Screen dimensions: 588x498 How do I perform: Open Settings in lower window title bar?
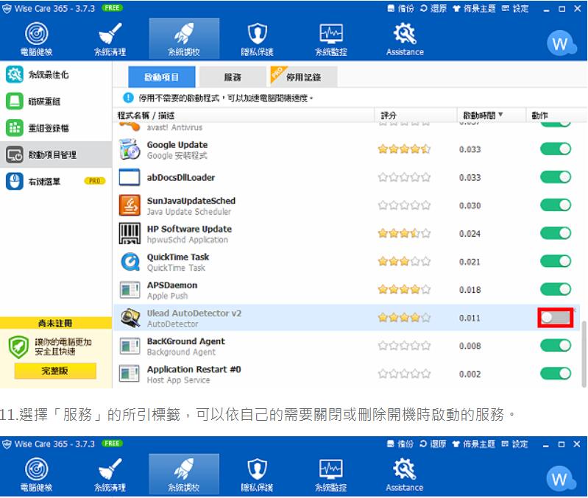pos(514,444)
